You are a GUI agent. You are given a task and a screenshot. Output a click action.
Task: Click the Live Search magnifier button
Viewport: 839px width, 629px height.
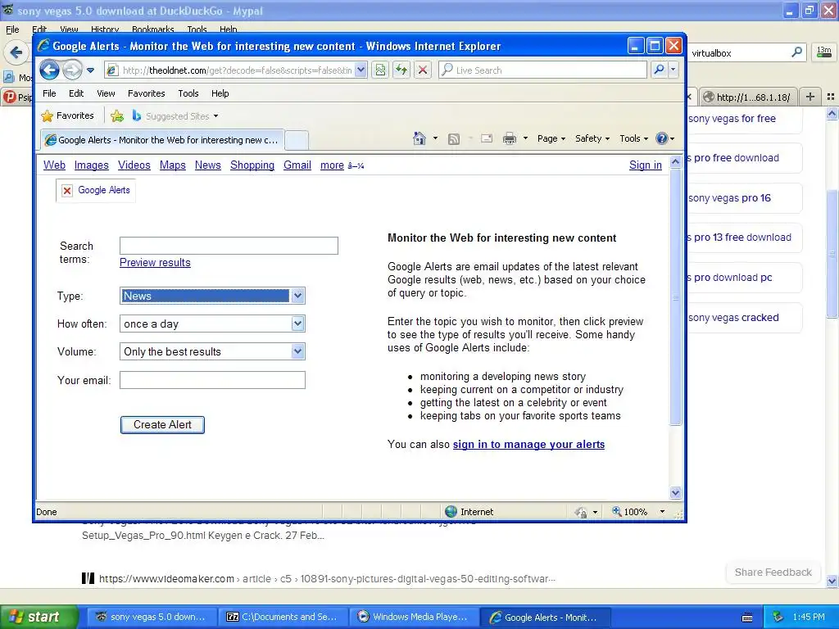(660, 70)
